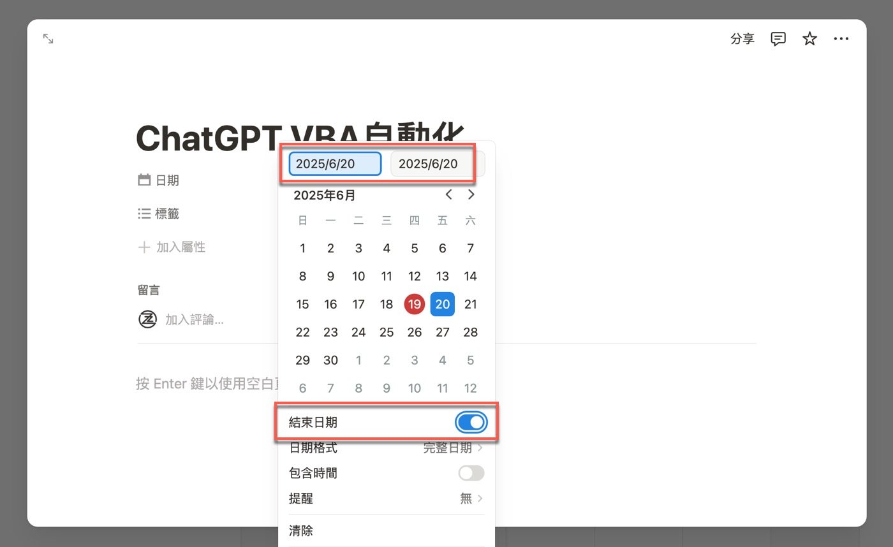
Task: Open the comments speech bubble icon
Action: 778,39
